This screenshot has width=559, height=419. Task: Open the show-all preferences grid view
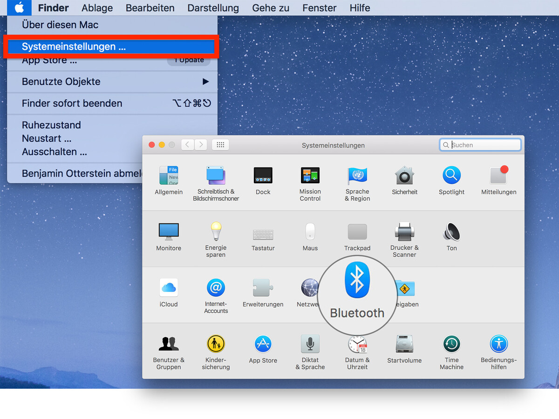[x=220, y=144]
